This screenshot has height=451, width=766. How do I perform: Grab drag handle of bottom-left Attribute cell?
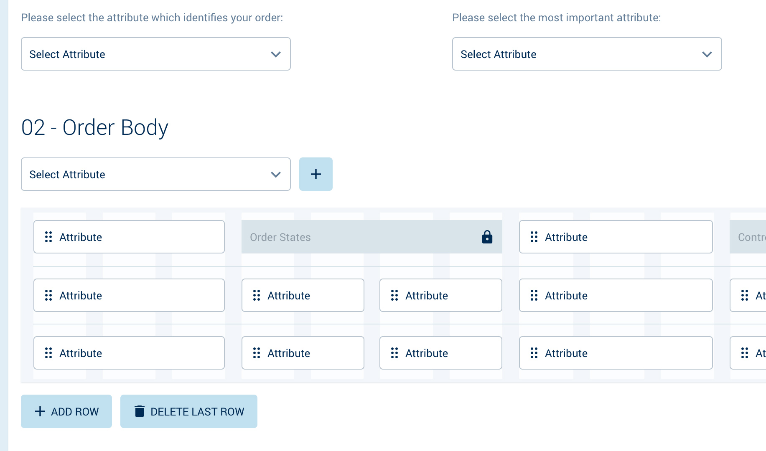(48, 353)
